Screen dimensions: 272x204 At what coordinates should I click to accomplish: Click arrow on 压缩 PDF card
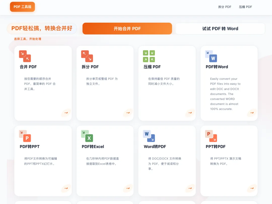coord(190,113)
